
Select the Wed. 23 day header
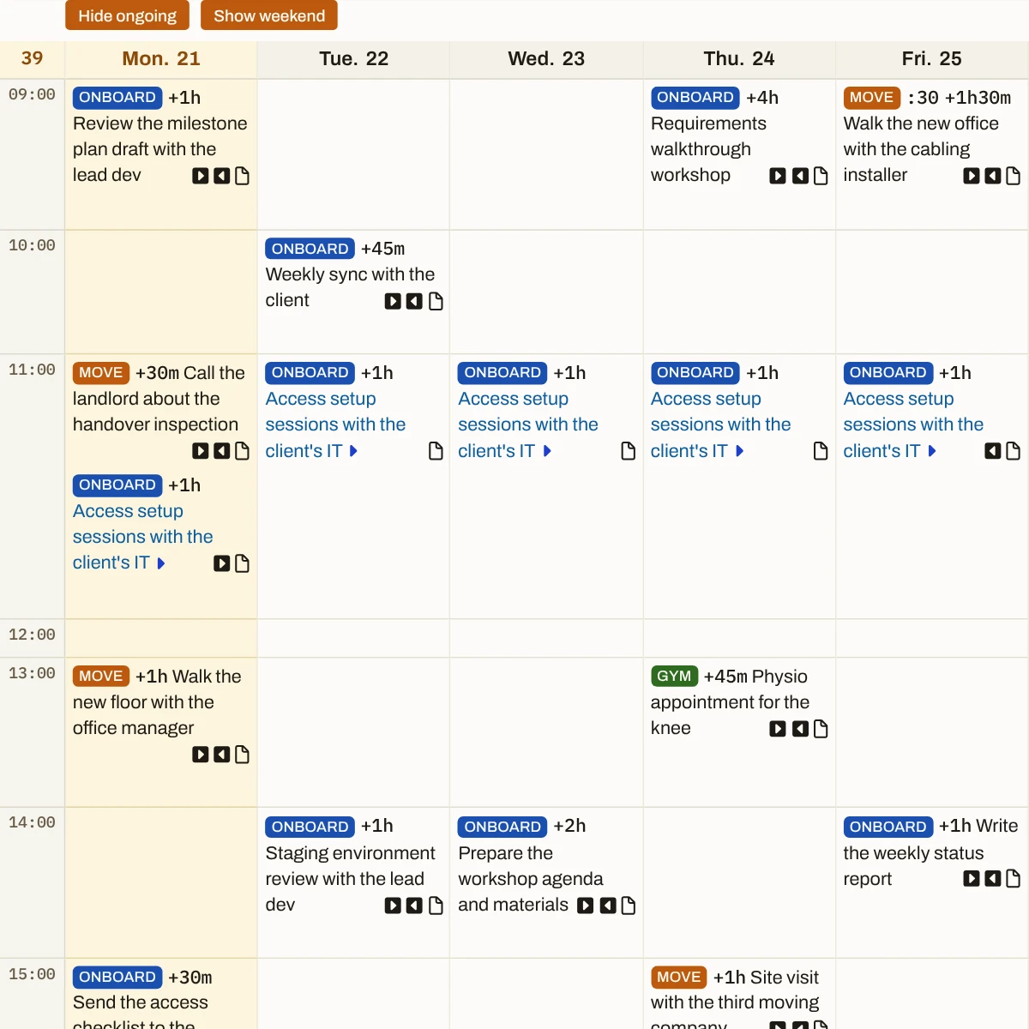pos(546,59)
